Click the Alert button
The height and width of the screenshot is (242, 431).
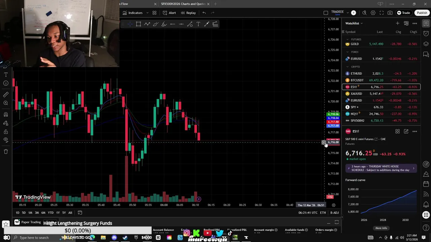[169, 13]
